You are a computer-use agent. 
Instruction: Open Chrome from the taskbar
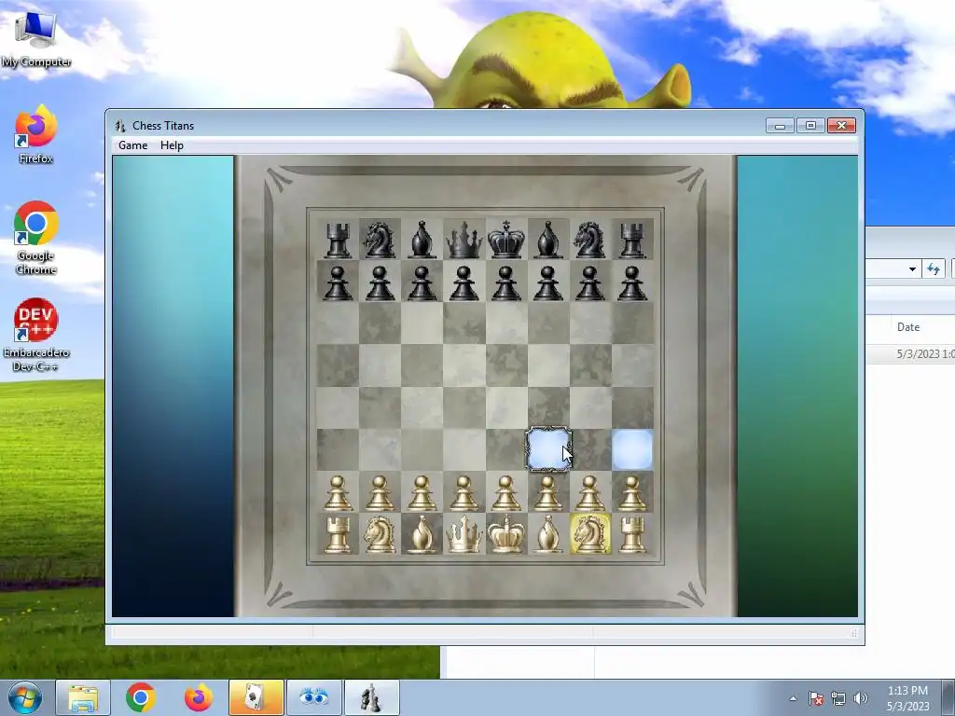[x=141, y=697]
